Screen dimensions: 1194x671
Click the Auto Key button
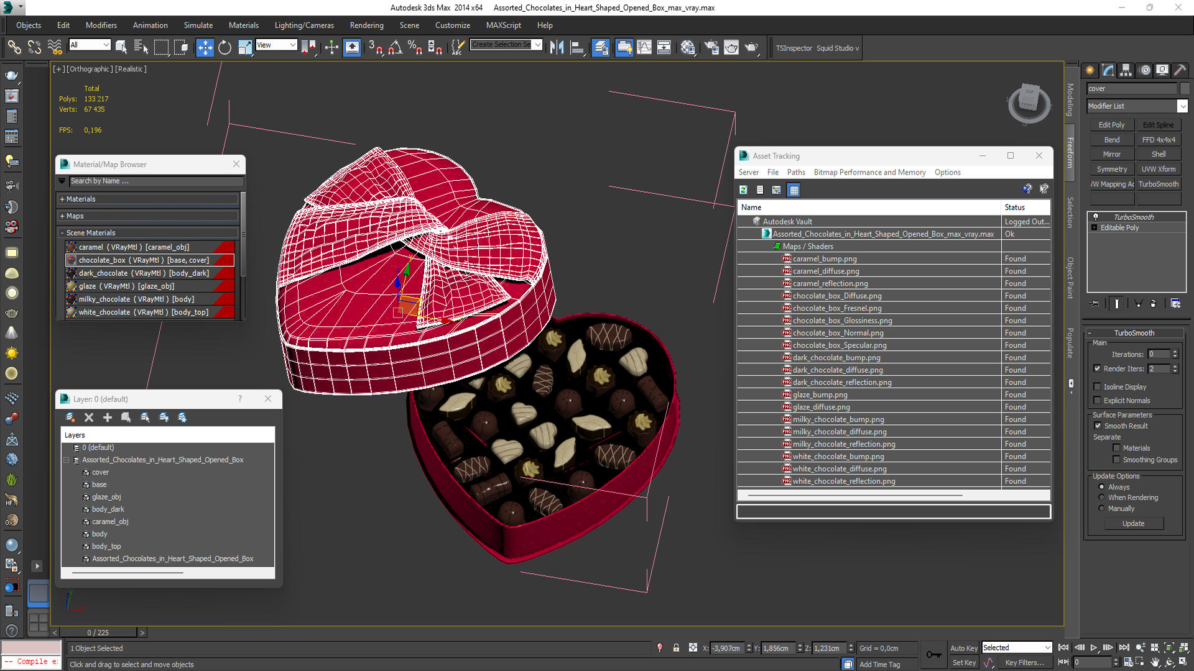[963, 648]
